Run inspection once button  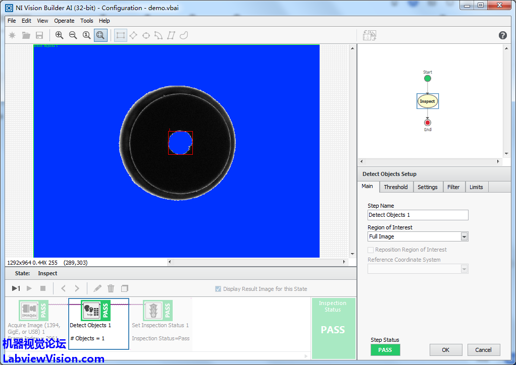(16, 288)
